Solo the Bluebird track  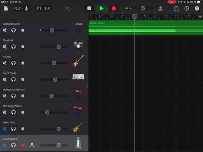click(14, 46)
